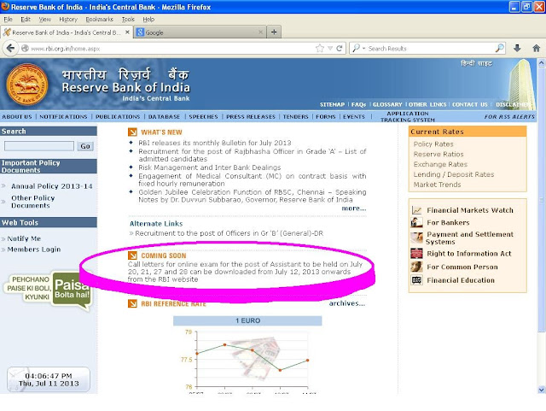This screenshot has height=411, width=546.
Task: Click the page scrollbar down arrow
Action: click(x=542, y=390)
